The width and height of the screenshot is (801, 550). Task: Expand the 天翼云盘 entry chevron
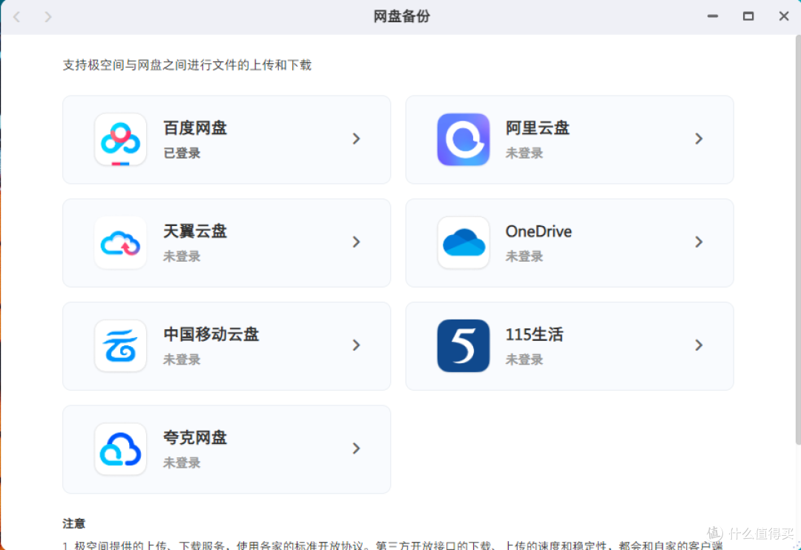pos(356,242)
